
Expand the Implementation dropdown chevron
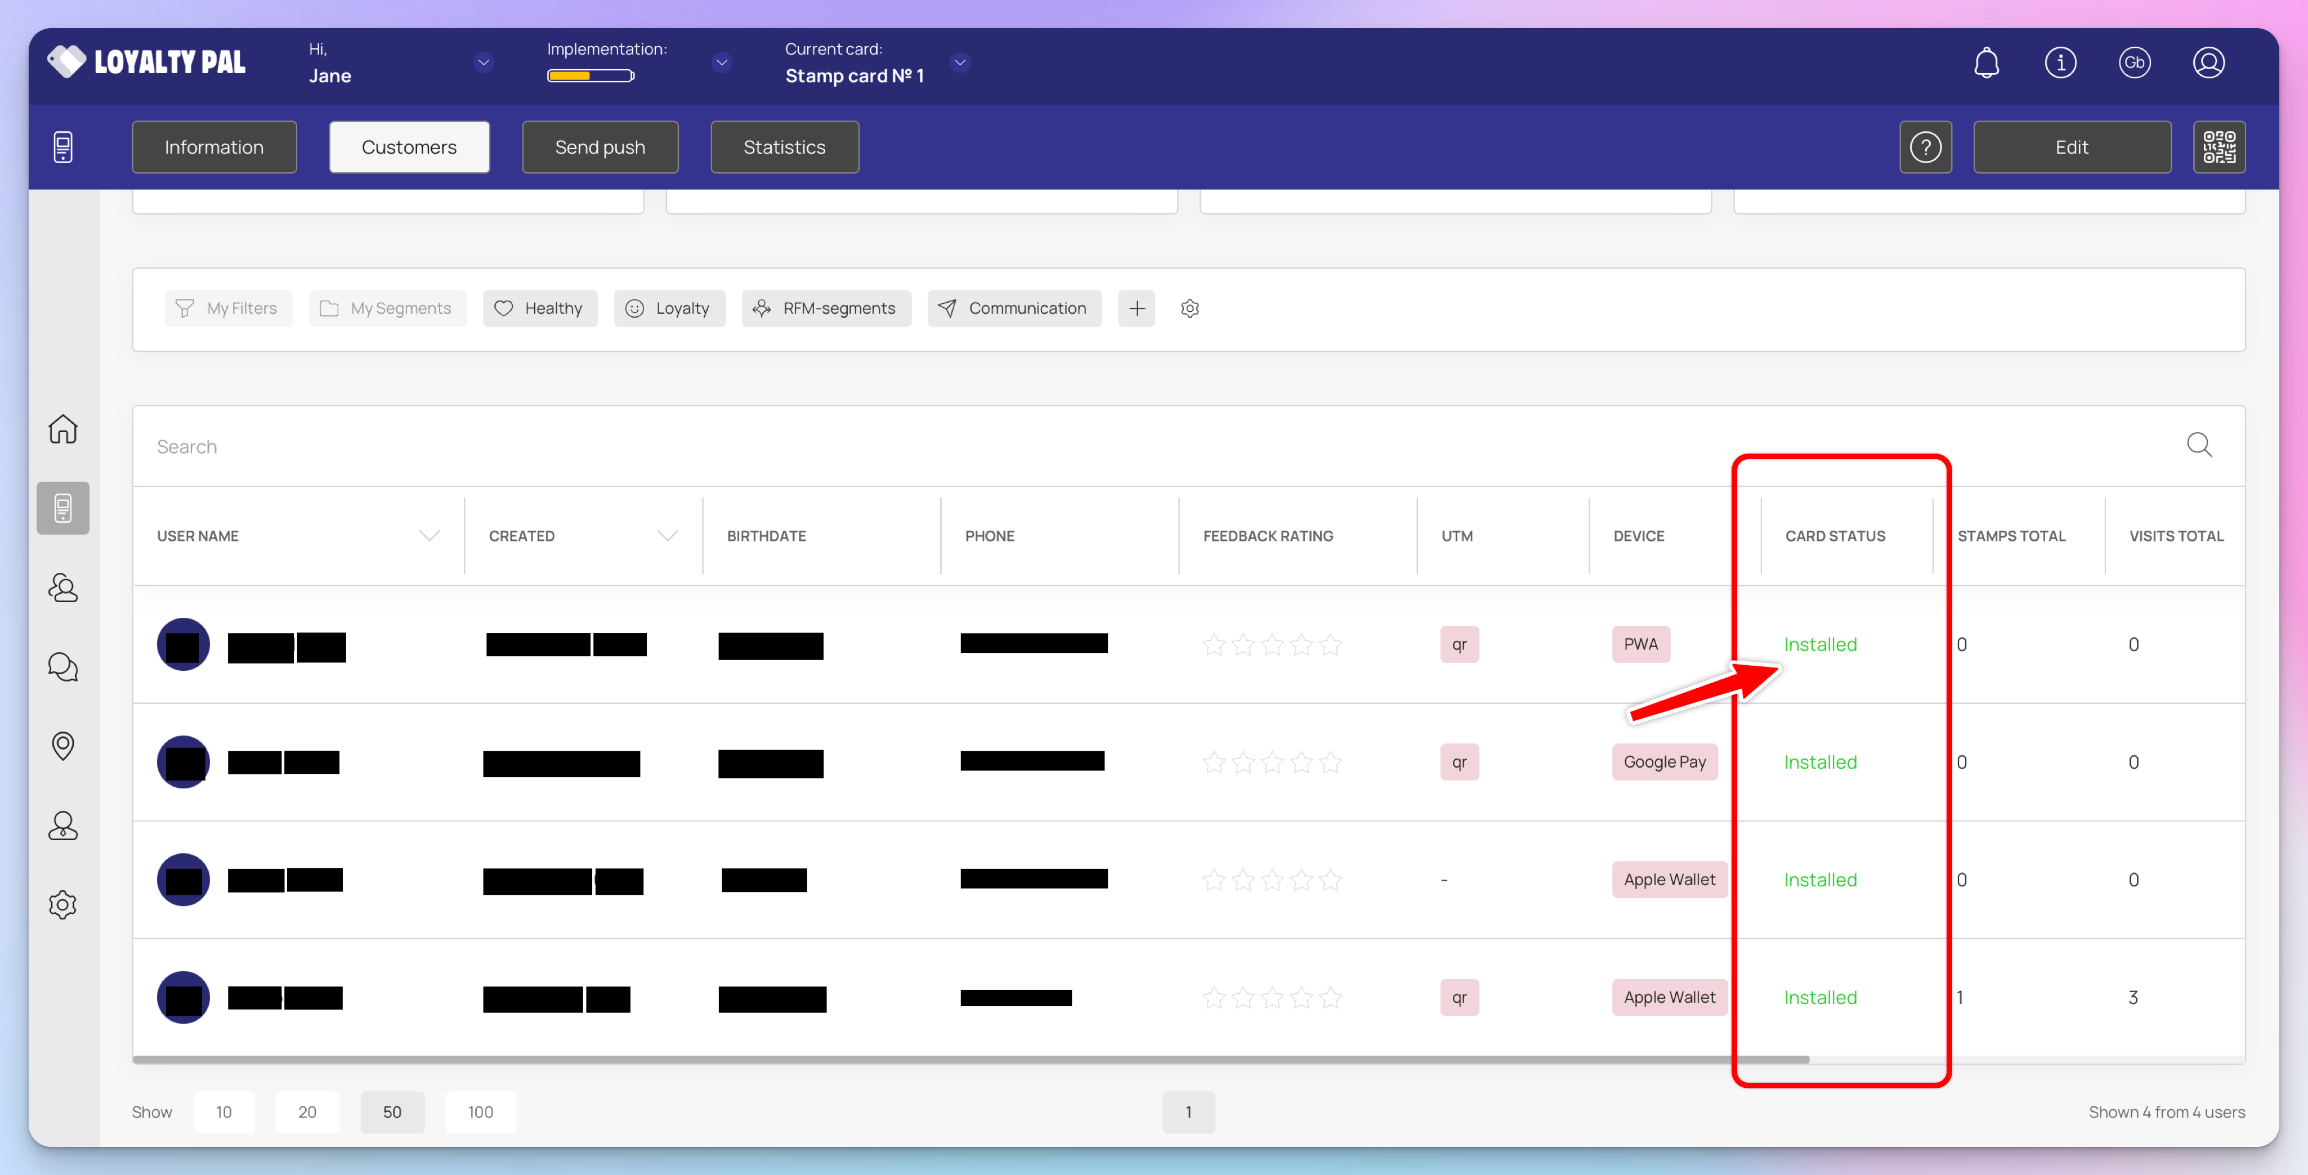point(721,62)
